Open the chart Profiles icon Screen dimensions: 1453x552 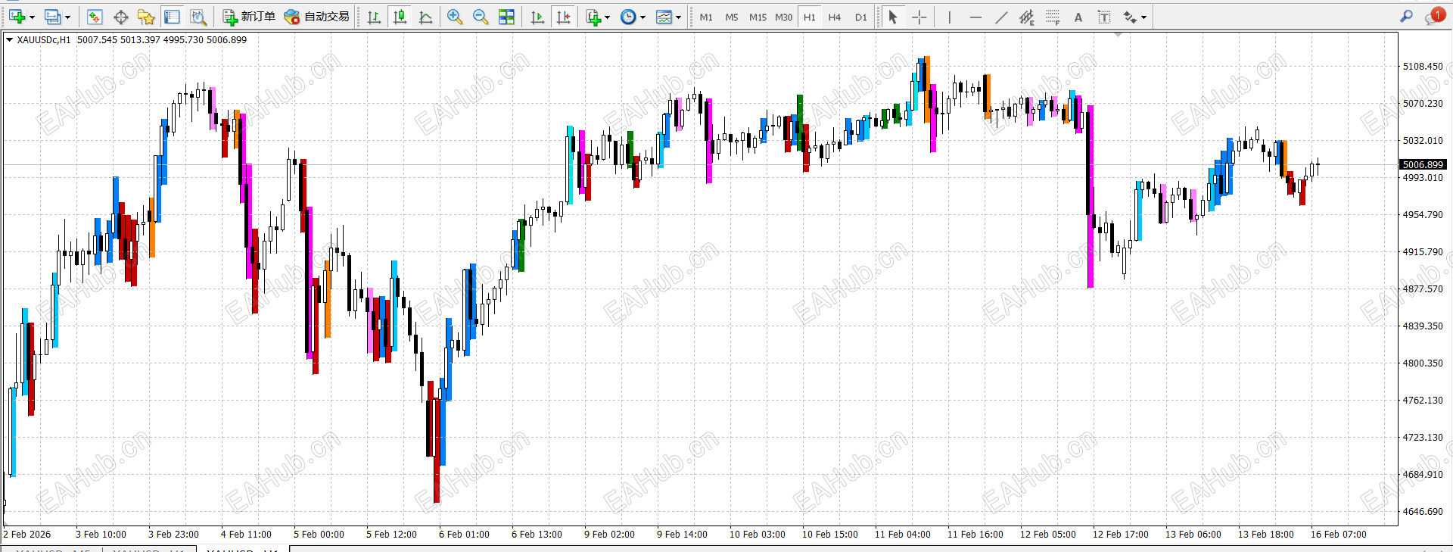[x=52, y=17]
